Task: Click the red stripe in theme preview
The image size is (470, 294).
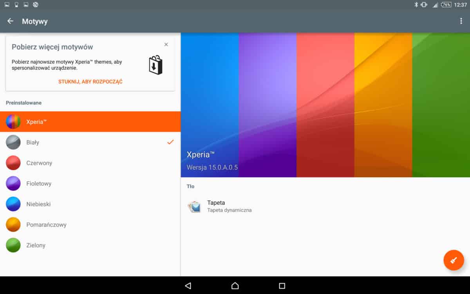Action: 325,105
